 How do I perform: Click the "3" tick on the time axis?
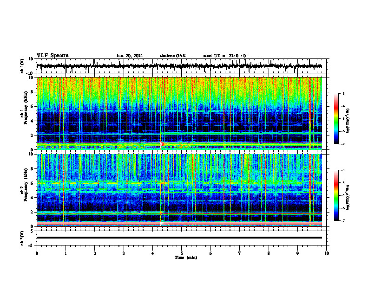(x=124, y=253)
